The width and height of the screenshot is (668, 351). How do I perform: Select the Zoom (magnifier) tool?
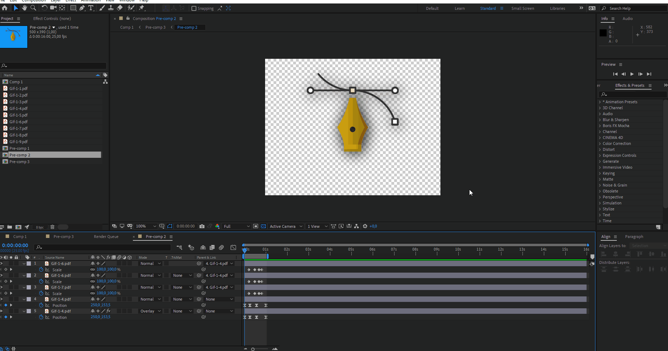33,8
